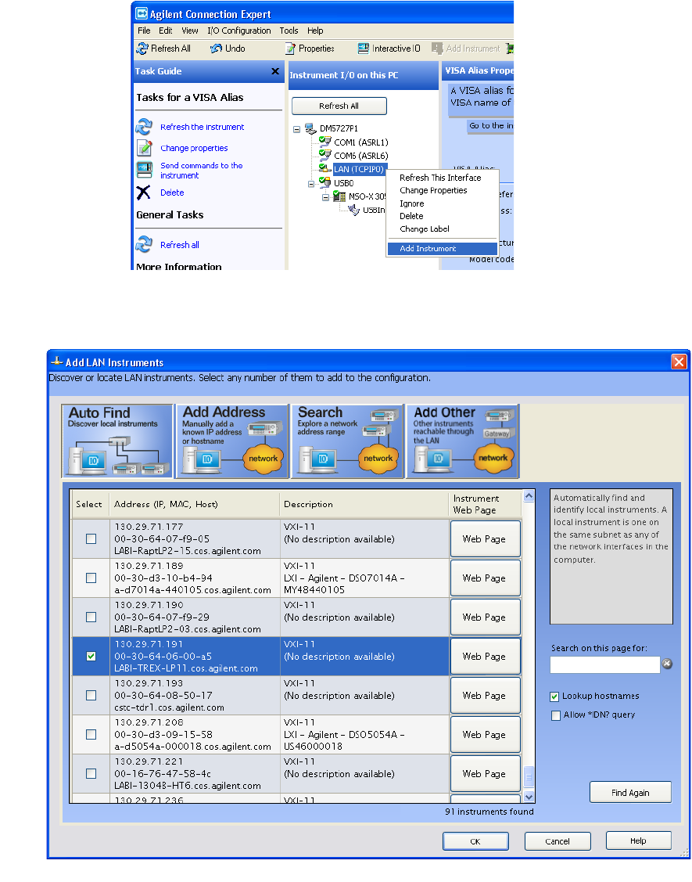The image size is (692, 882).
Task: Choose the Search network range tile
Action: (x=347, y=441)
